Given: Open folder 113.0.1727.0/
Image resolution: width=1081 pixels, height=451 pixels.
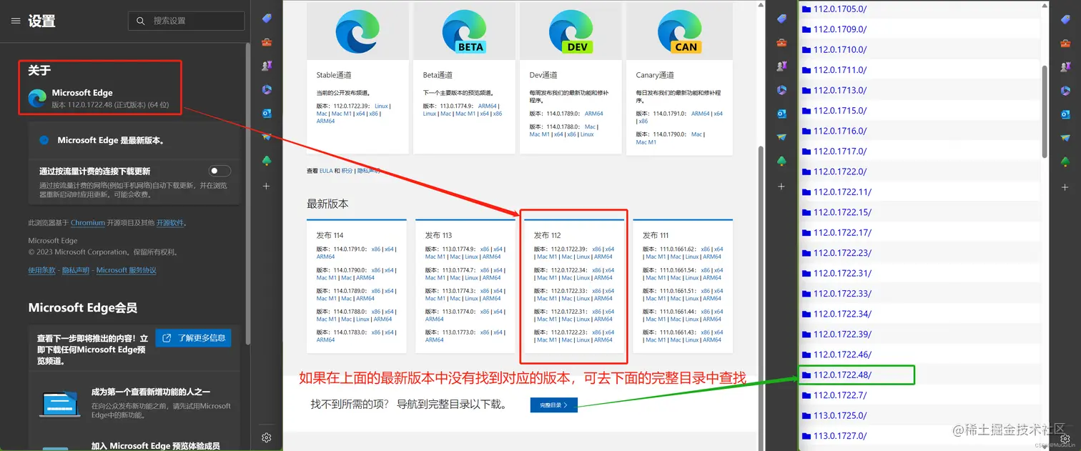Looking at the screenshot, I should (839, 436).
